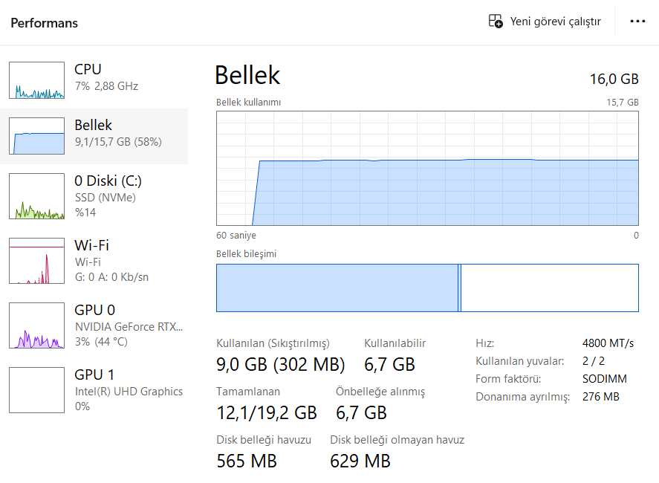The height and width of the screenshot is (483, 659).
Task: Click the run new task icon
Action: (x=496, y=21)
